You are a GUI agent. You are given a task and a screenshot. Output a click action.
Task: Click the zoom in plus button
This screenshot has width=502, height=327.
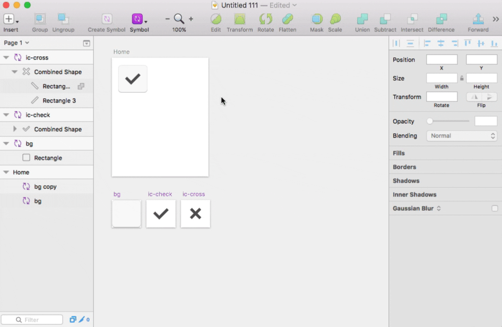click(191, 19)
